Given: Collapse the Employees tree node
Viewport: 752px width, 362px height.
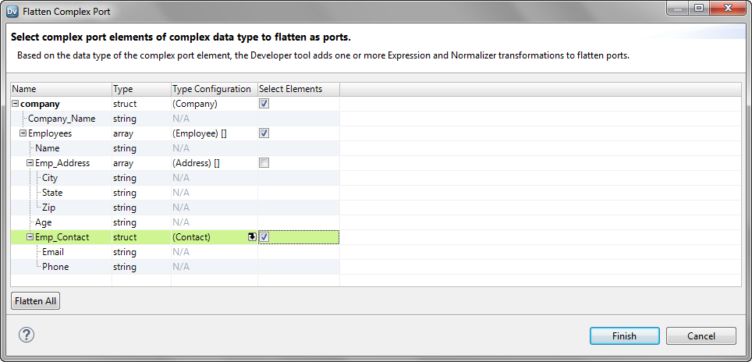Looking at the screenshot, I should (23, 133).
